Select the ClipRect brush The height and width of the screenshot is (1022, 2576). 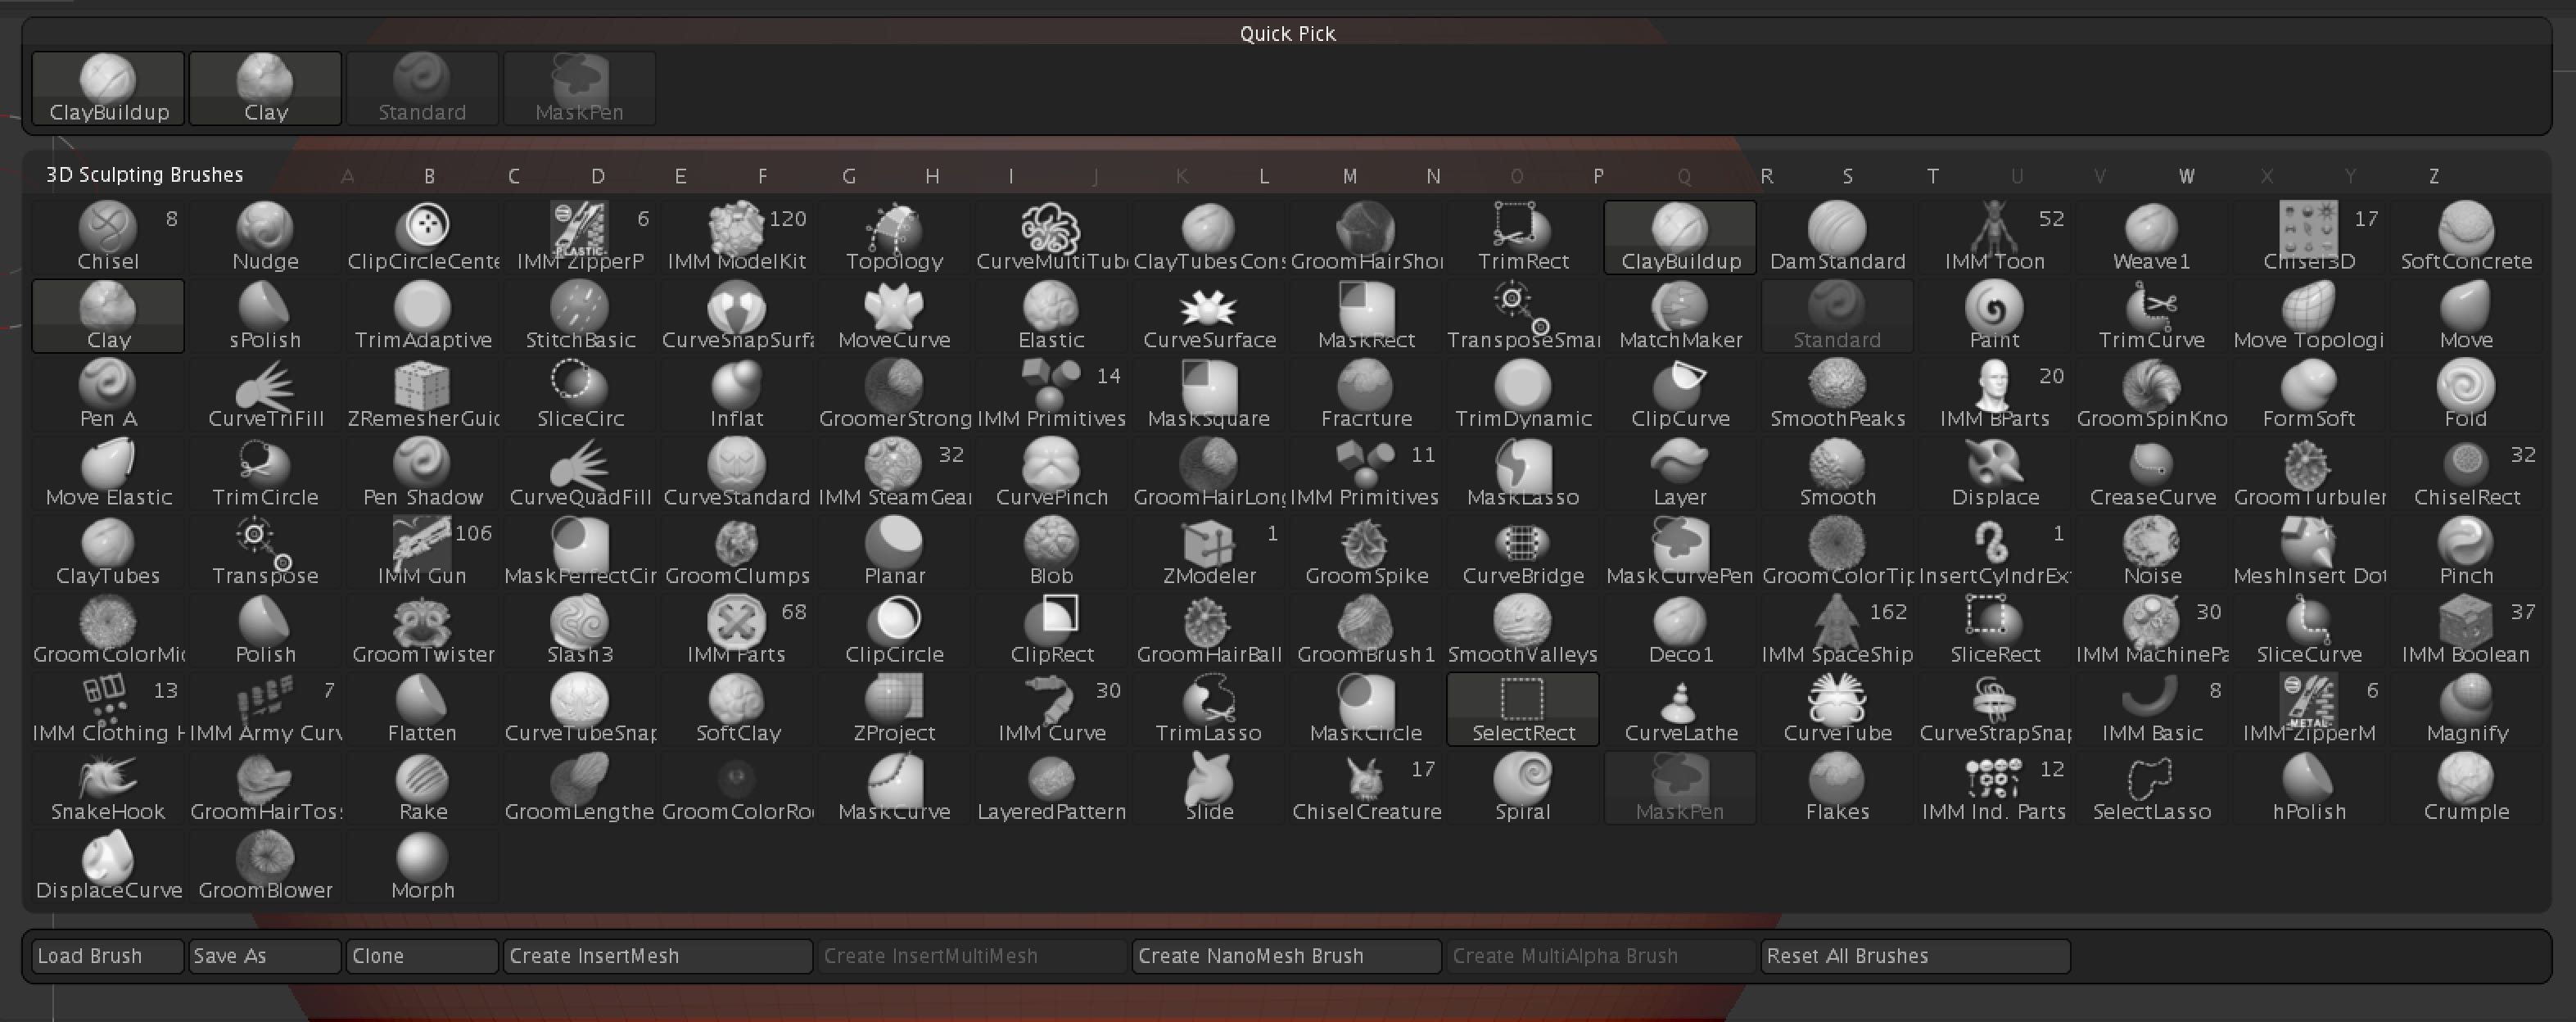pos(1051,631)
